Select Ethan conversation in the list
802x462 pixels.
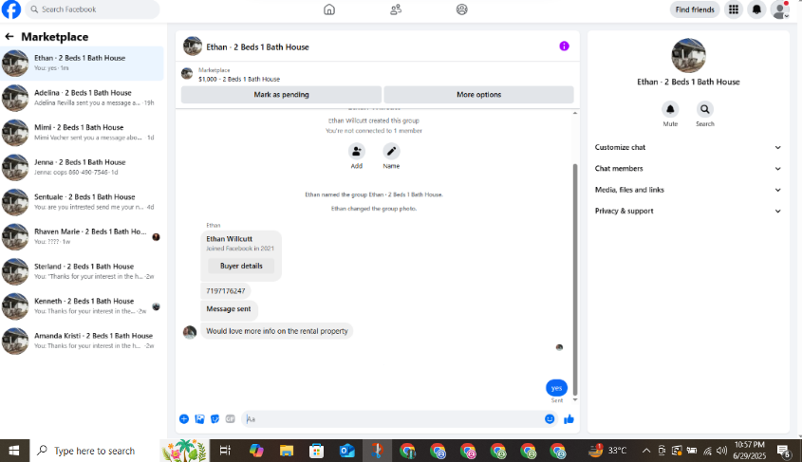[x=82, y=64]
